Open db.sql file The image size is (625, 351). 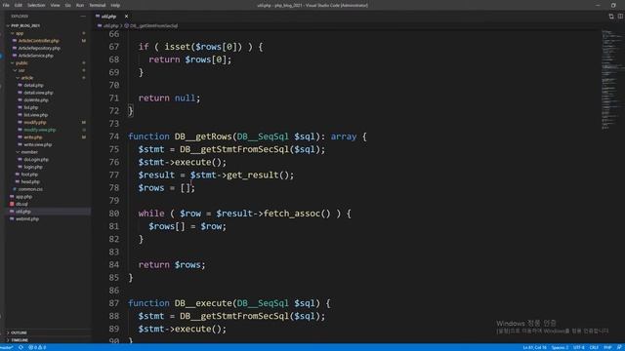click(21, 204)
